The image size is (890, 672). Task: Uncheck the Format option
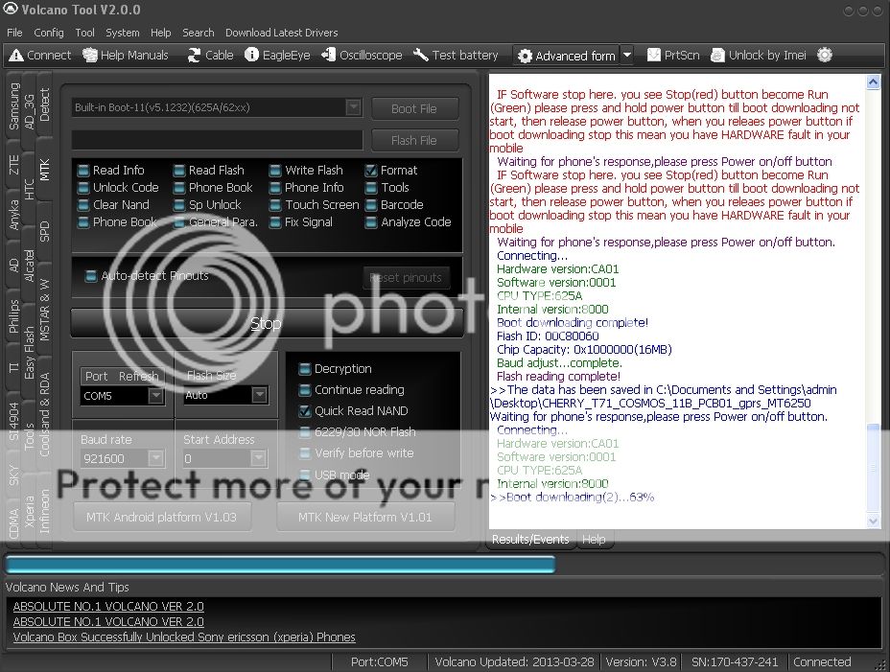click(372, 171)
